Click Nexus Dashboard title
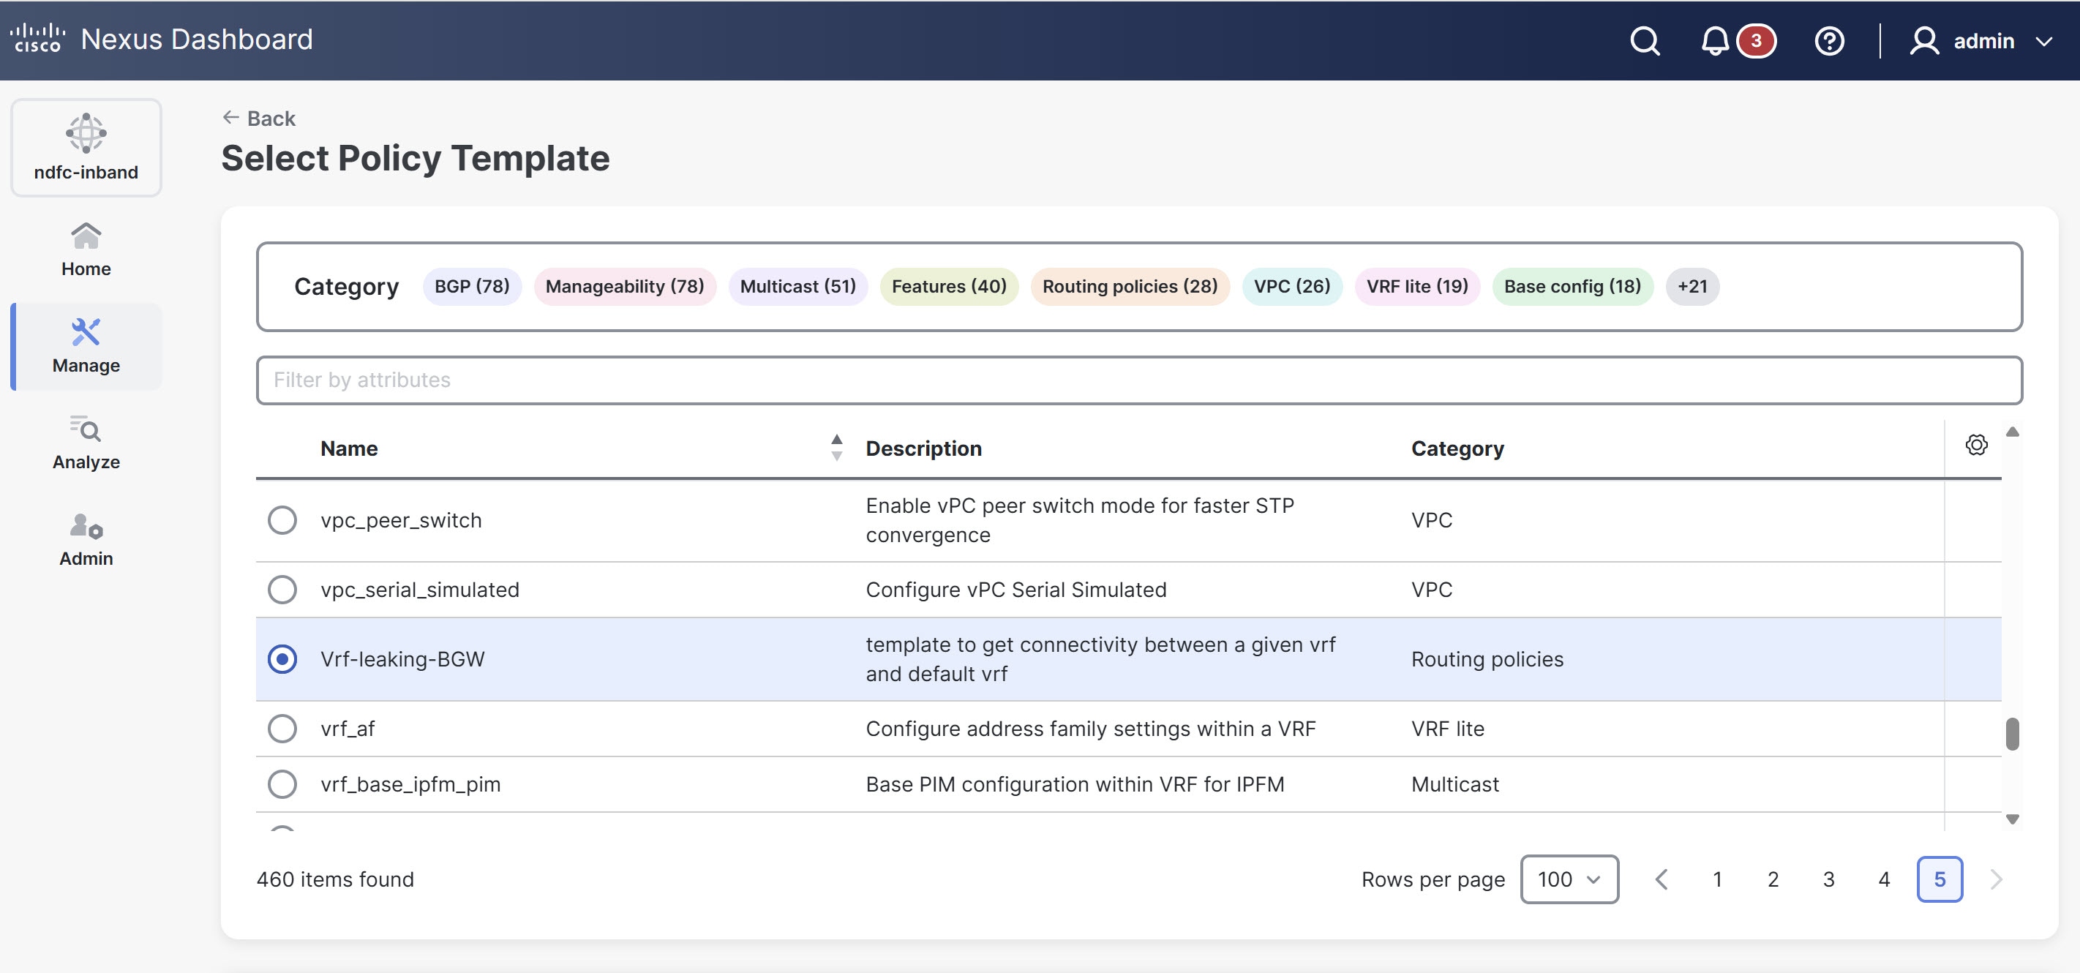Image resolution: width=2080 pixels, height=973 pixels. [196, 39]
